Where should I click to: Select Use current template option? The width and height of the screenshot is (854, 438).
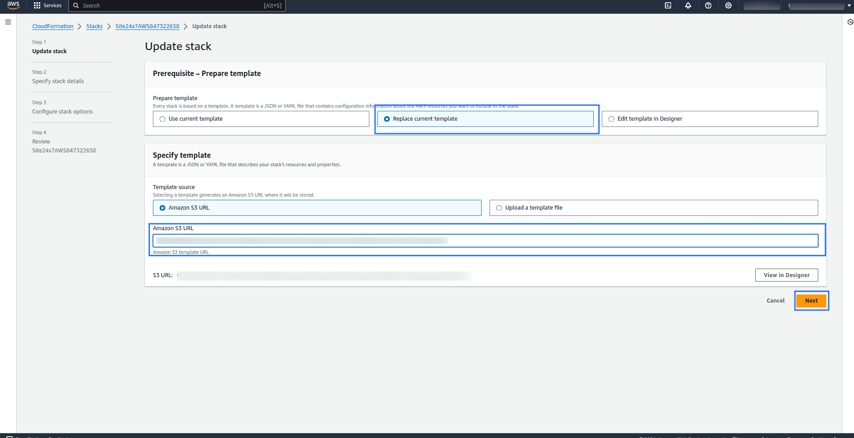pos(163,119)
